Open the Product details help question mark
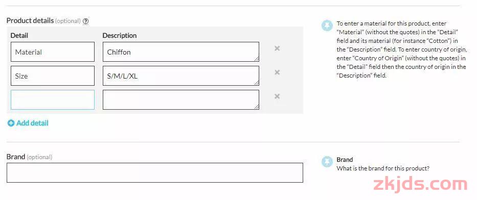 (x=86, y=21)
